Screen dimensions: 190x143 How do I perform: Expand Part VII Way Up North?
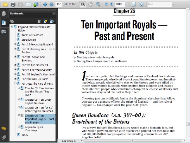coord(15,79)
